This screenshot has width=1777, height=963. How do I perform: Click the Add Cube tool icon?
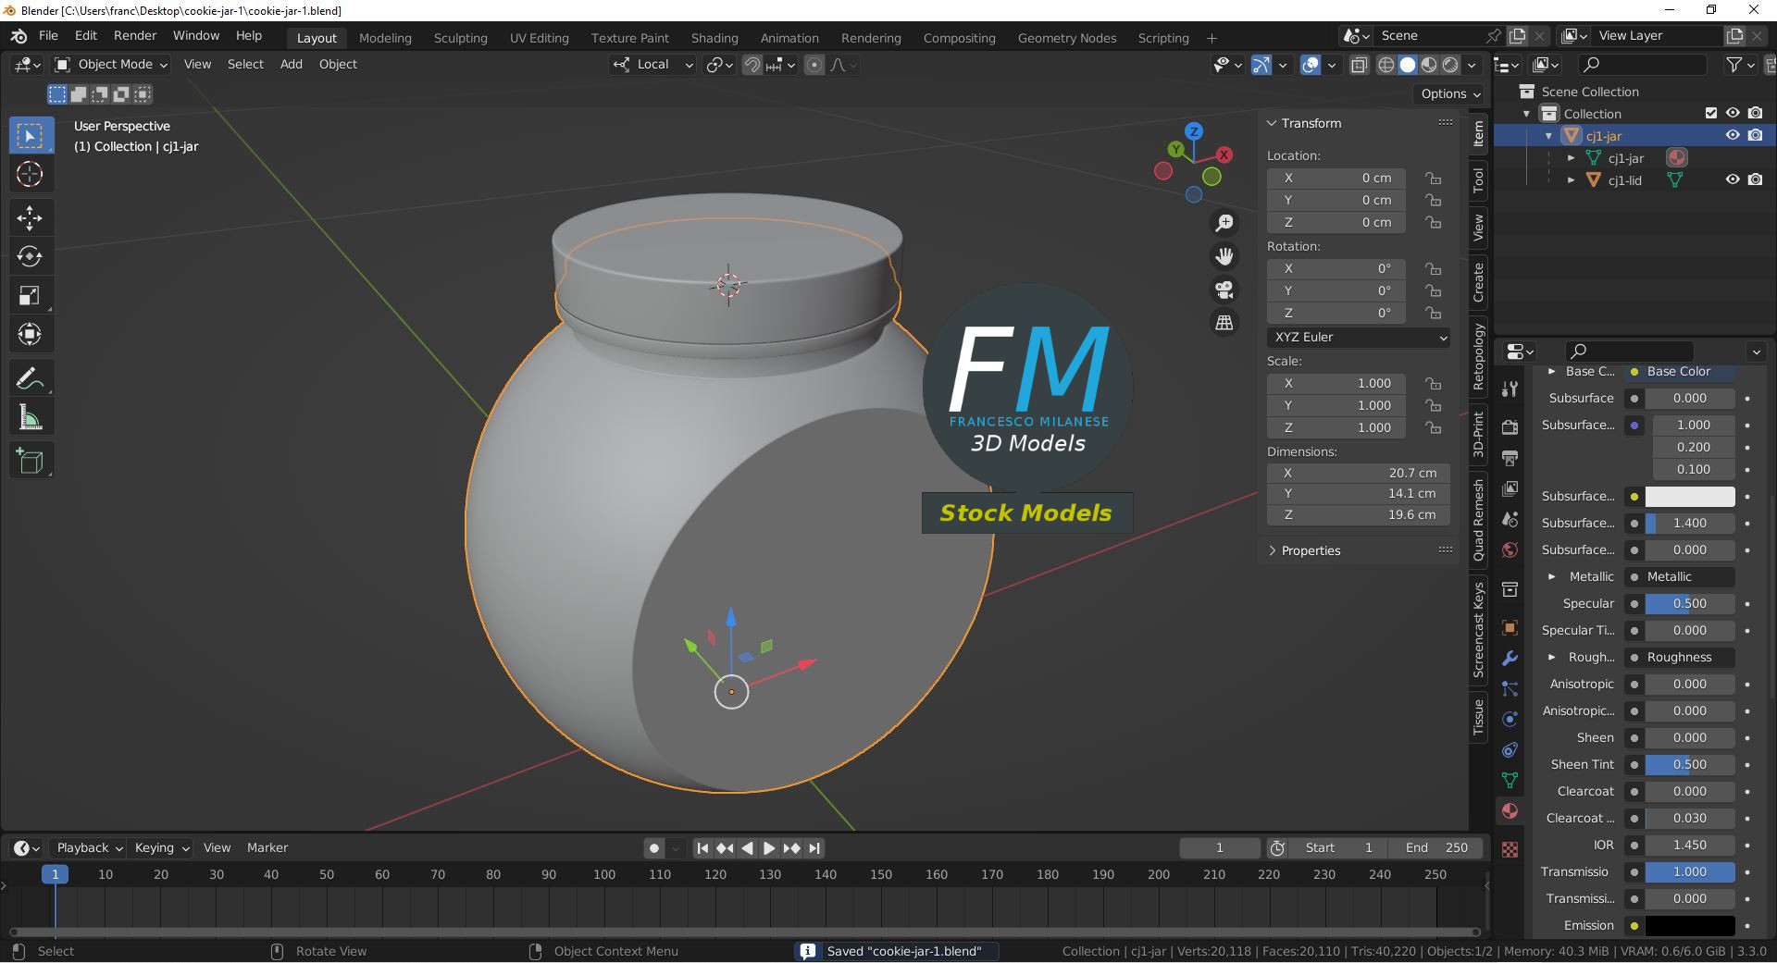pyautogui.click(x=30, y=461)
